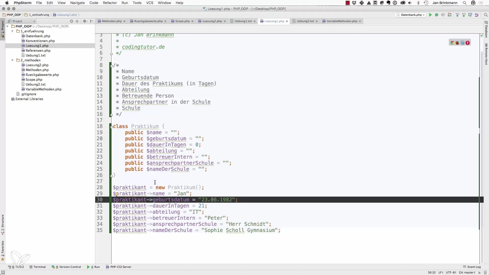Viewport: 489px width, 275px height.
Task: Collapse the 2_methoden folder
Action: tap(12, 60)
